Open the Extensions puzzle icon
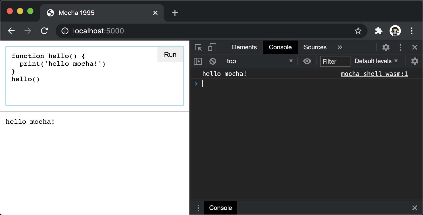The width and height of the screenshot is (423, 215). tap(378, 31)
